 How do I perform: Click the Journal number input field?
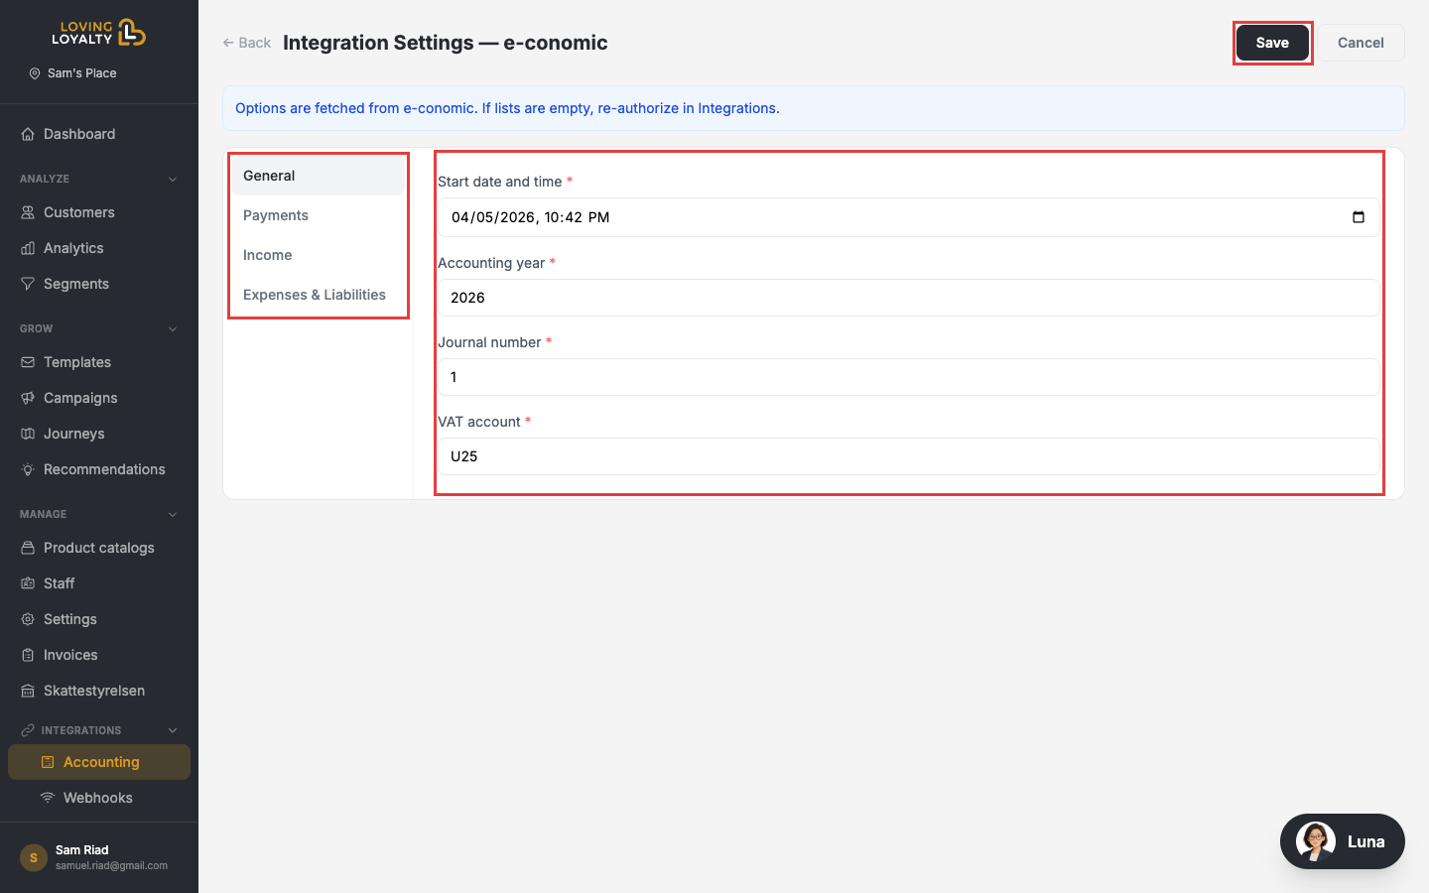coord(909,377)
